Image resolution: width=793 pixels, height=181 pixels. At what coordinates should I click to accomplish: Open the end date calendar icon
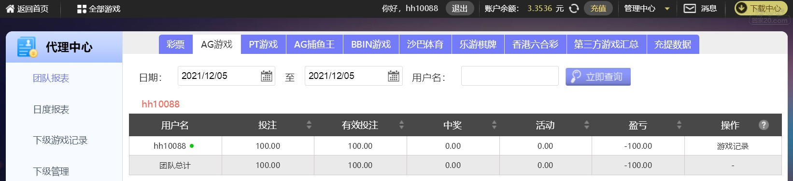pyautogui.click(x=394, y=76)
